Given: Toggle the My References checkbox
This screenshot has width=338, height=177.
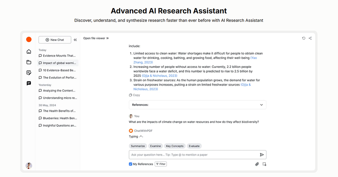Looking at the screenshot, I should click(x=131, y=164).
